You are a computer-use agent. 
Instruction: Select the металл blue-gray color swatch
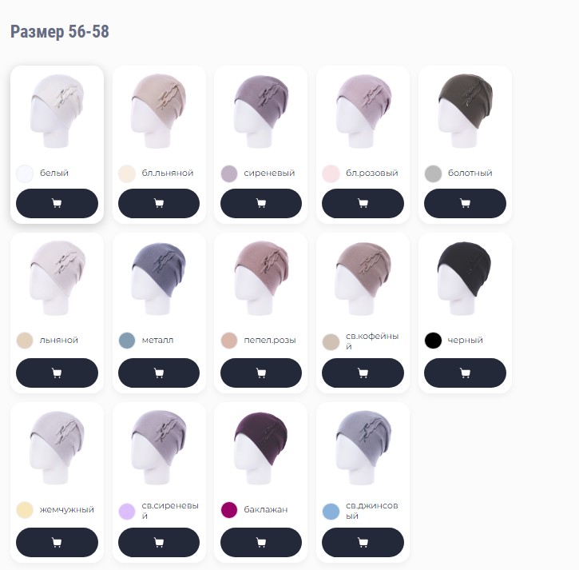coord(127,341)
